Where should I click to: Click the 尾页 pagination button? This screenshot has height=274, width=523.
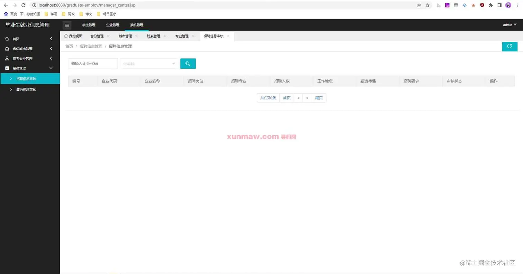319,98
